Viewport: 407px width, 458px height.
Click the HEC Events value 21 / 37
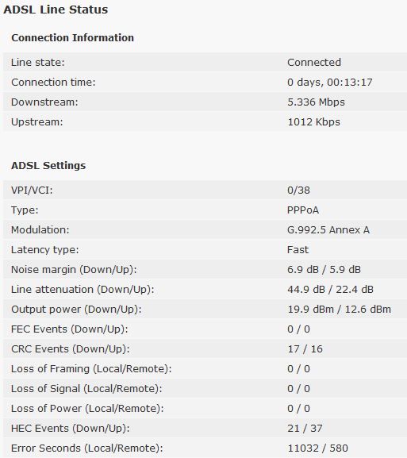point(305,429)
